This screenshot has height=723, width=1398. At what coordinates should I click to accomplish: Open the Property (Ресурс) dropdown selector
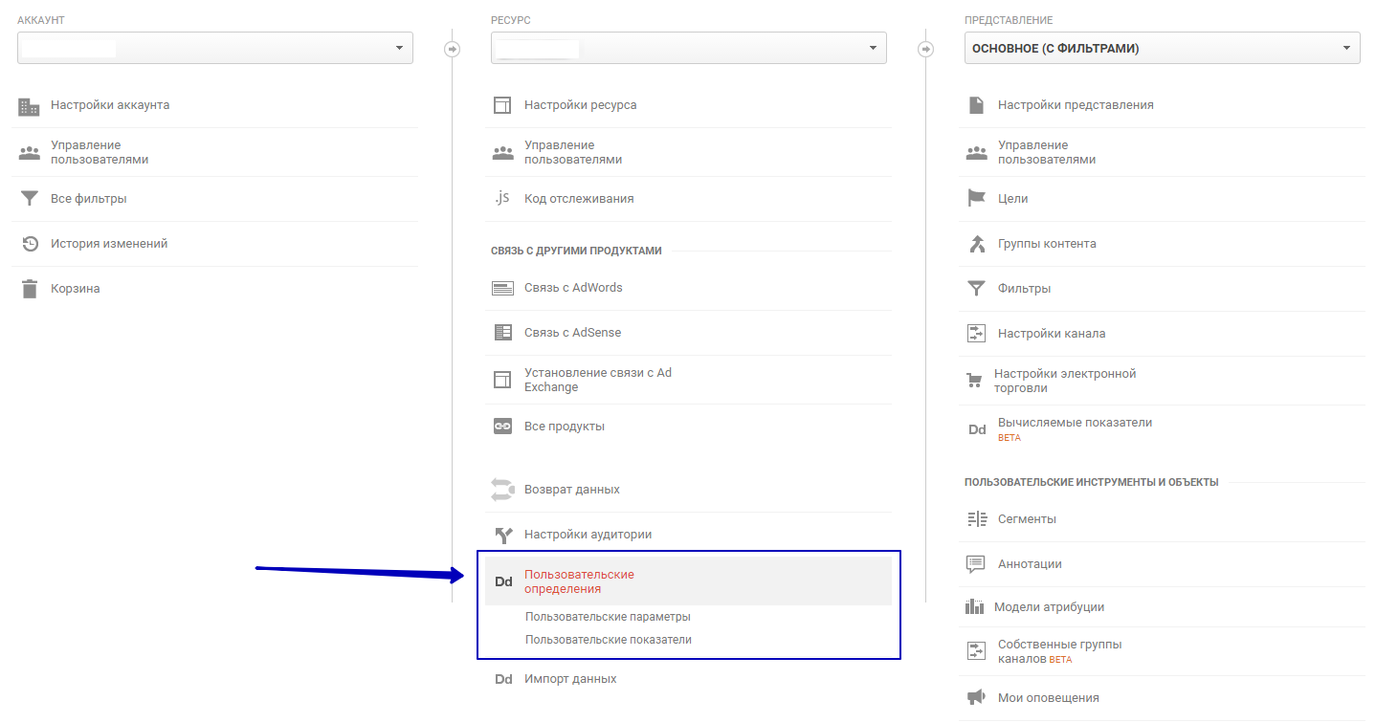[688, 48]
